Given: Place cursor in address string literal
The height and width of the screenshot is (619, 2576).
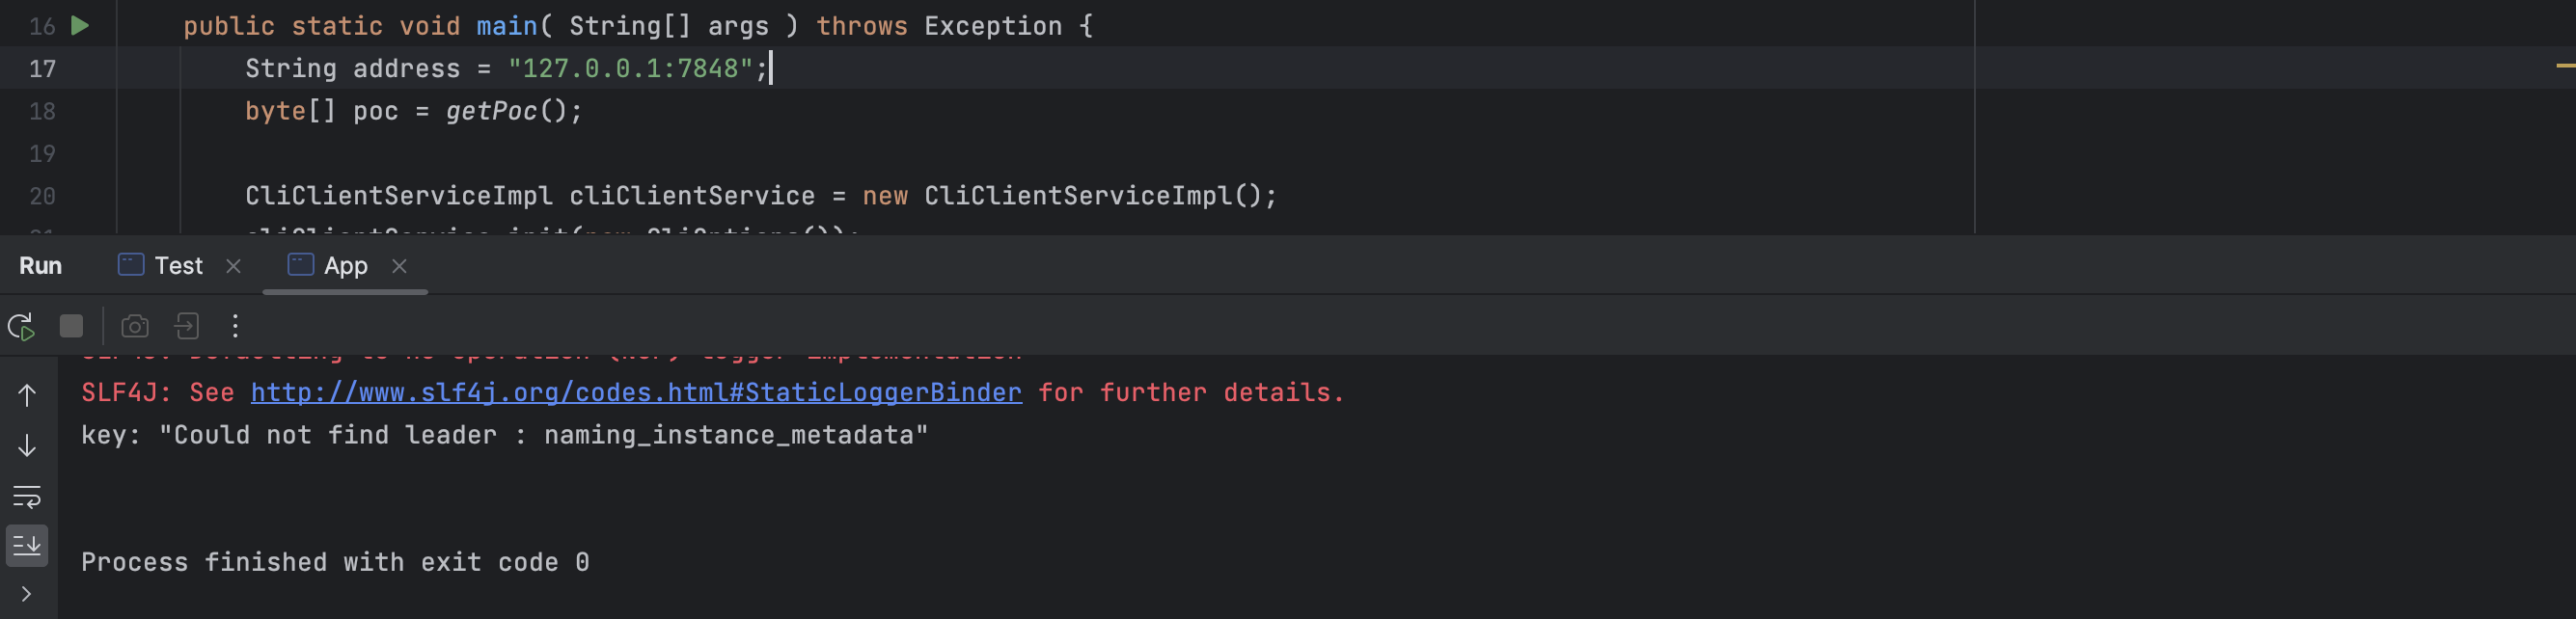Looking at the screenshot, I should (630, 68).
